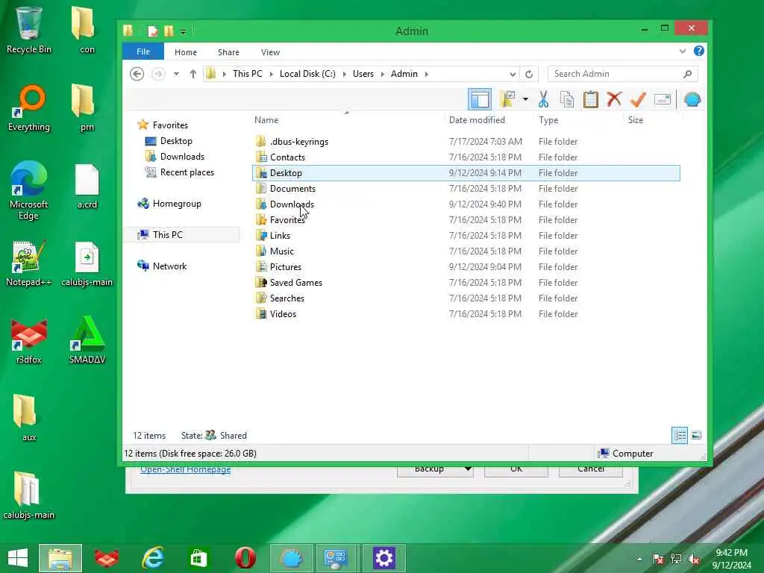Click the folder options toolbar icon
The width and height of the screenshot is (764, 573).
(507, 99)
